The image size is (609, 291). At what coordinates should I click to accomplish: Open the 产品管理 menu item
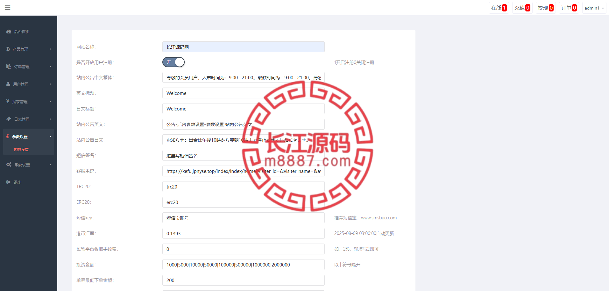pyautogui.click(x=29, y=49)
